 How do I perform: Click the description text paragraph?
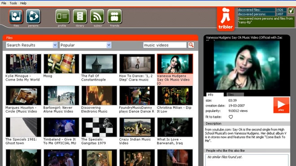point(246,135)
